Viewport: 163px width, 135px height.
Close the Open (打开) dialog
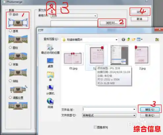[x=159, y=29]
